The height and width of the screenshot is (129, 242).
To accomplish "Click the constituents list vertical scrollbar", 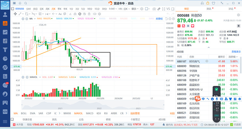I will (x=241, y=65).
